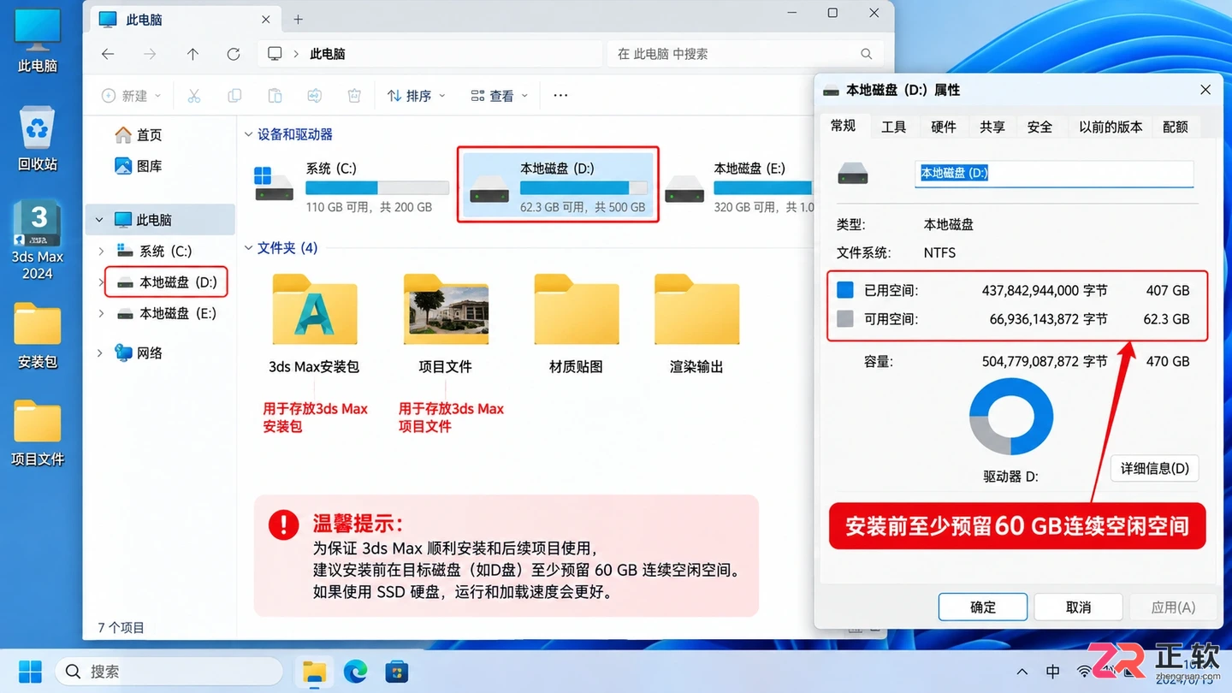Close the 此电脑 Explorer tab

click(x=266, y=19)
